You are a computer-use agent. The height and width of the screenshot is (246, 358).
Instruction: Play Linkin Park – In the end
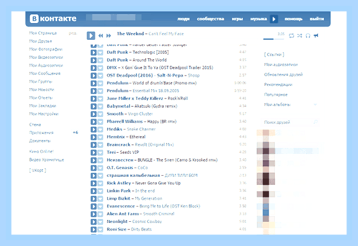pos(94,191)
